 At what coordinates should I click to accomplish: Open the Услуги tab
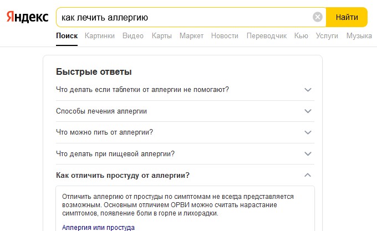click(x=327, y=36)
